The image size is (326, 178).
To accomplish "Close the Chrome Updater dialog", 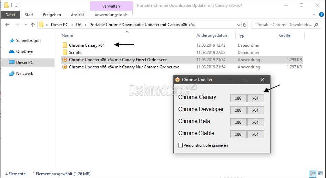I will click(x=262, y=80).
